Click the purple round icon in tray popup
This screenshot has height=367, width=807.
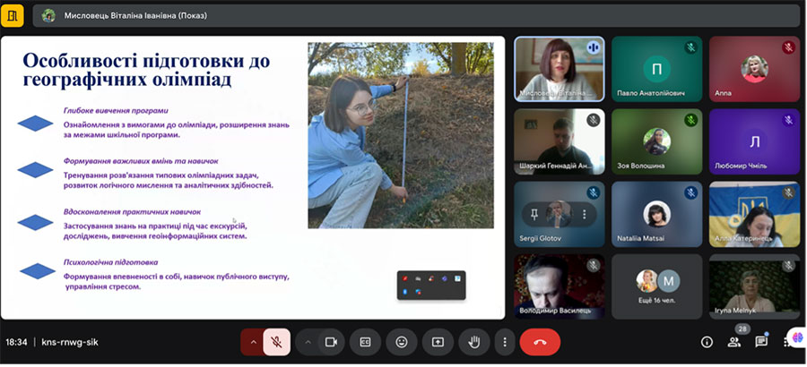(x=444, y=278)
